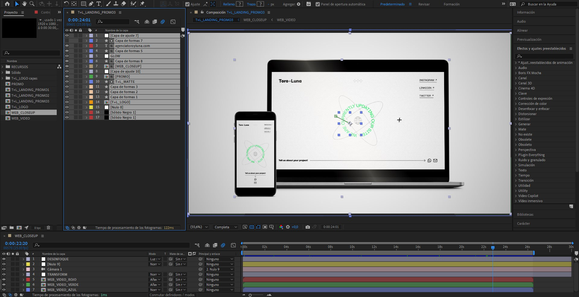Screen dimensions: 579x297
Task: Click the Trazo stroke color swatch
Action: (260, 4)
